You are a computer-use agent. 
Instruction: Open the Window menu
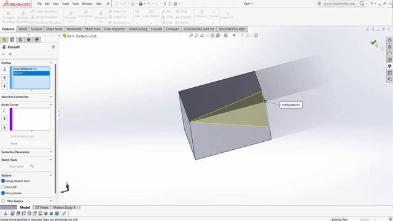(87, 4)
